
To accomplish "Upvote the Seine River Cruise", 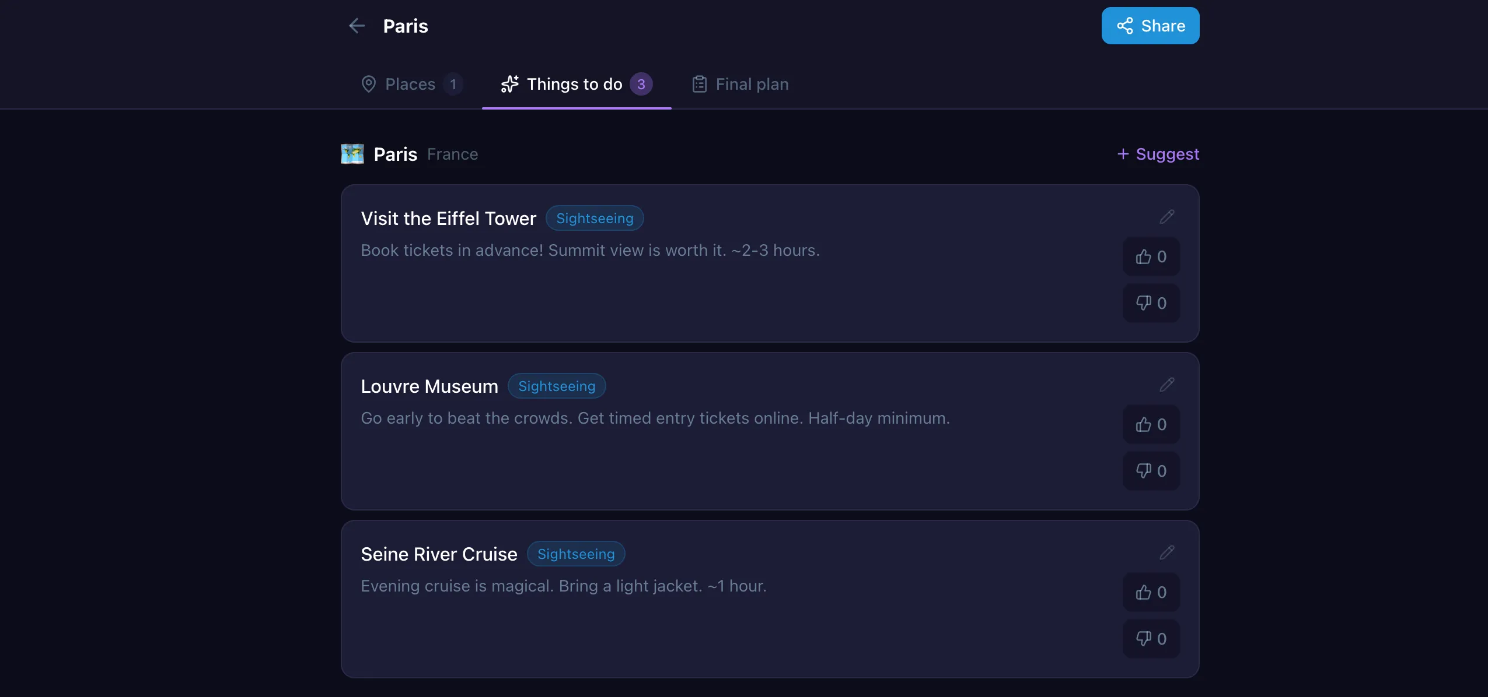I will point(1151,592).
